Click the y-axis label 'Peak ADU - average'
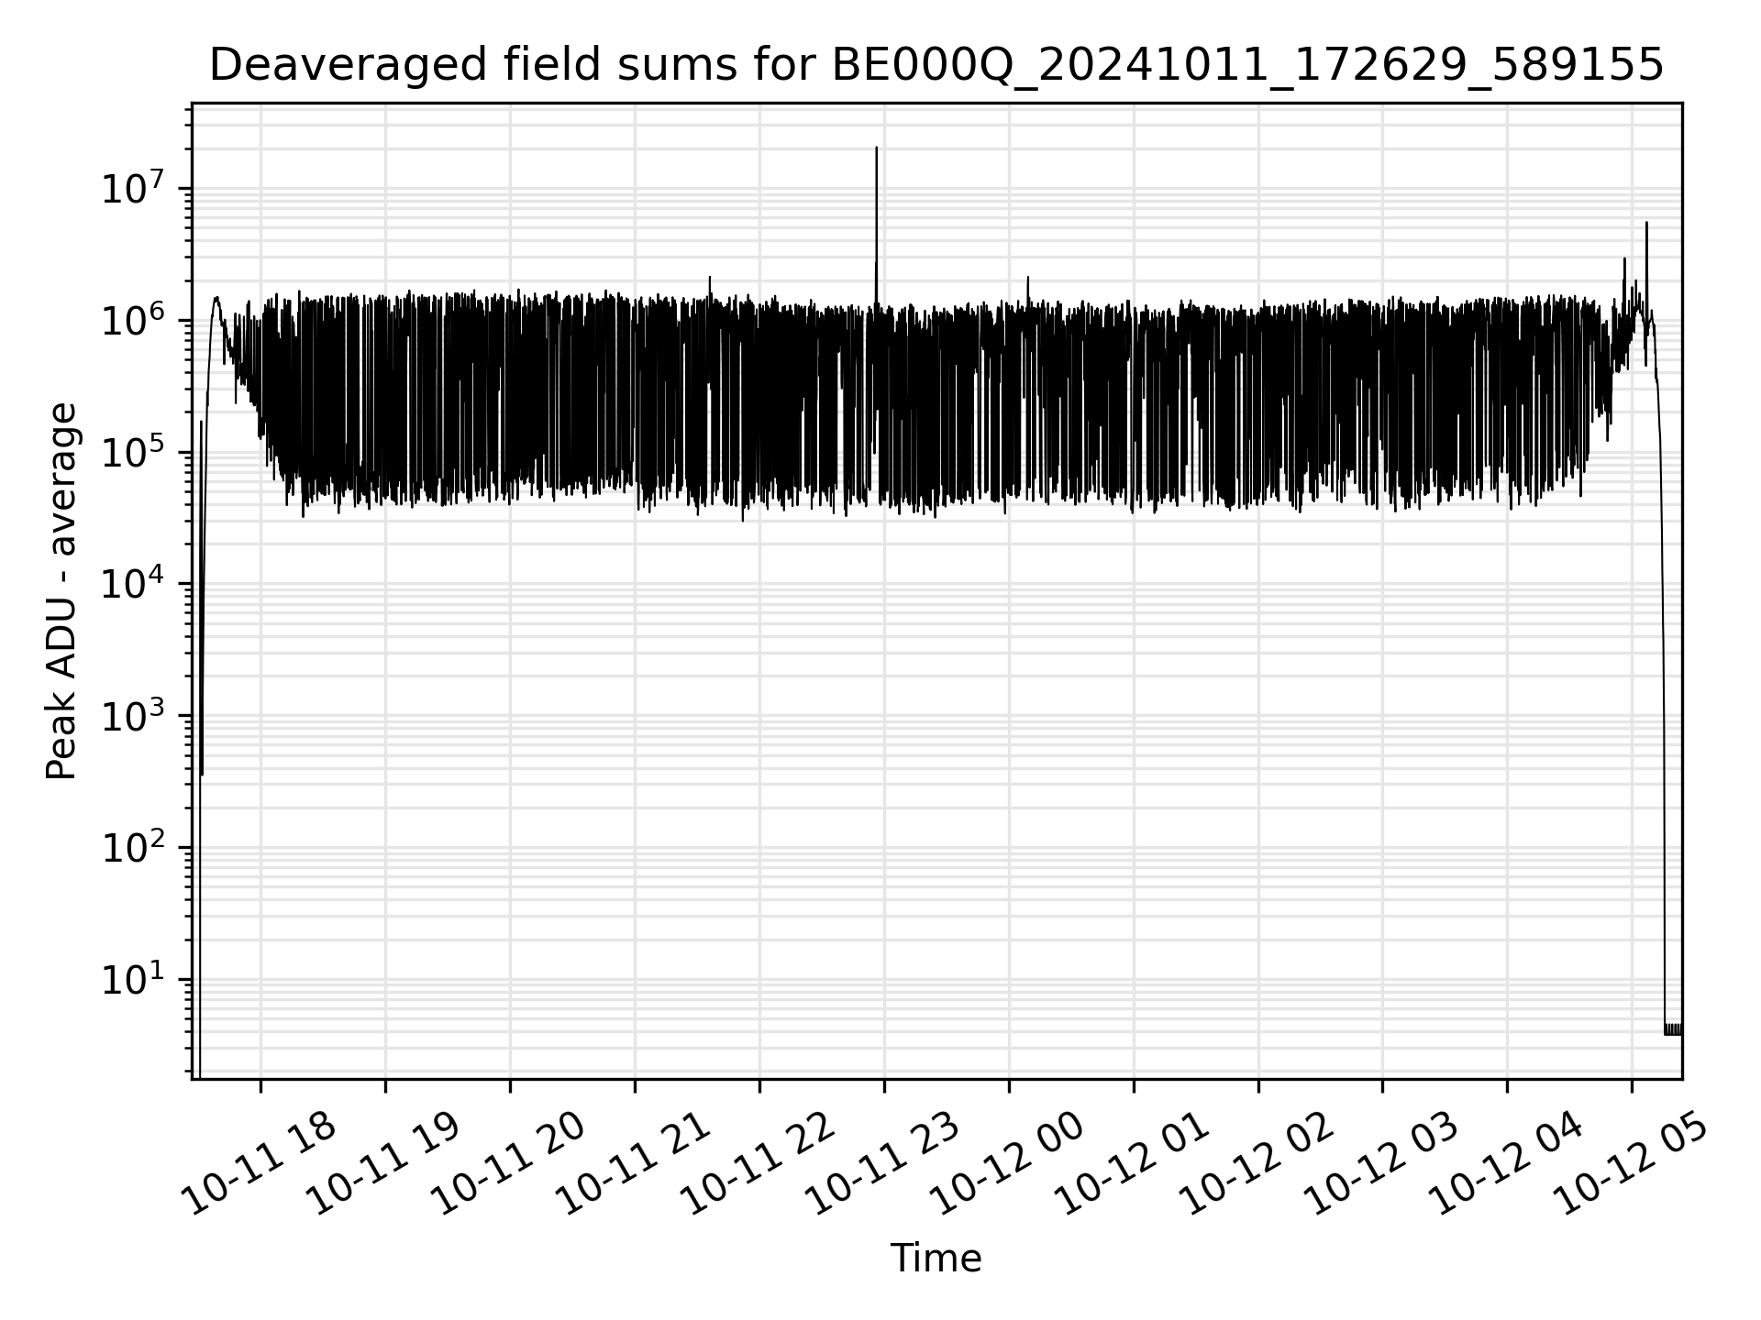This screenshot has width=1761, height=1320. pos(61,591)
